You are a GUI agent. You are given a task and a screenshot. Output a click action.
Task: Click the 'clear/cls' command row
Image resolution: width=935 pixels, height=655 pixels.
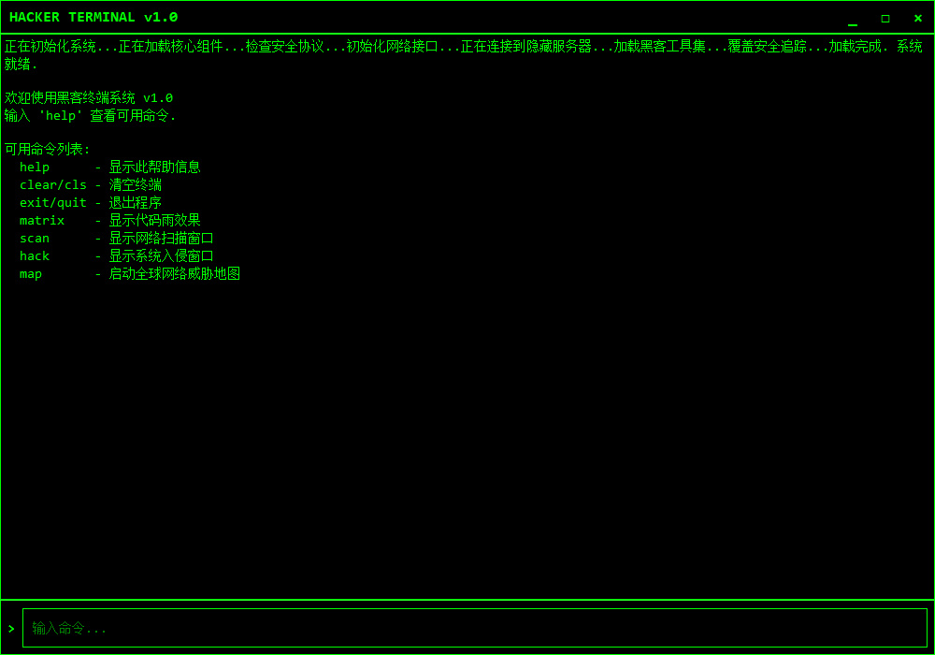(x=90, y=185)
